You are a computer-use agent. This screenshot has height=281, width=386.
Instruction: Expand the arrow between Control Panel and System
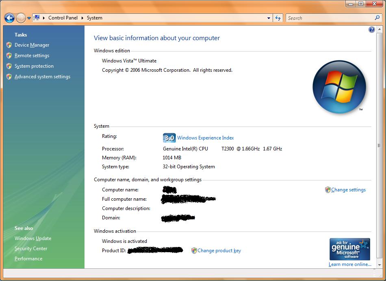82,18
